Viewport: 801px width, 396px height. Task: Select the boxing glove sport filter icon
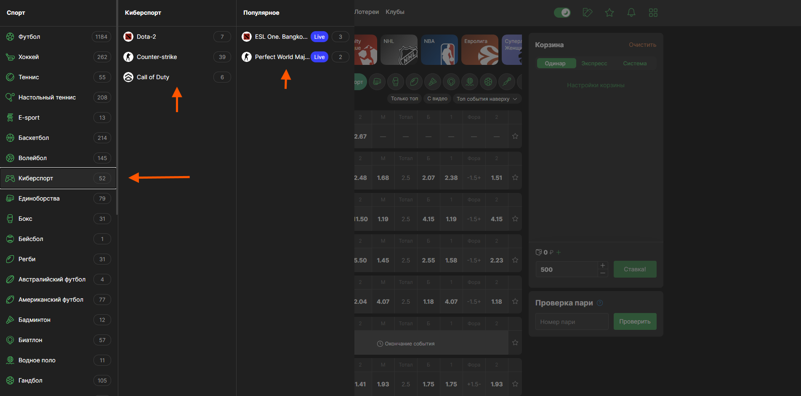[395, 82]
